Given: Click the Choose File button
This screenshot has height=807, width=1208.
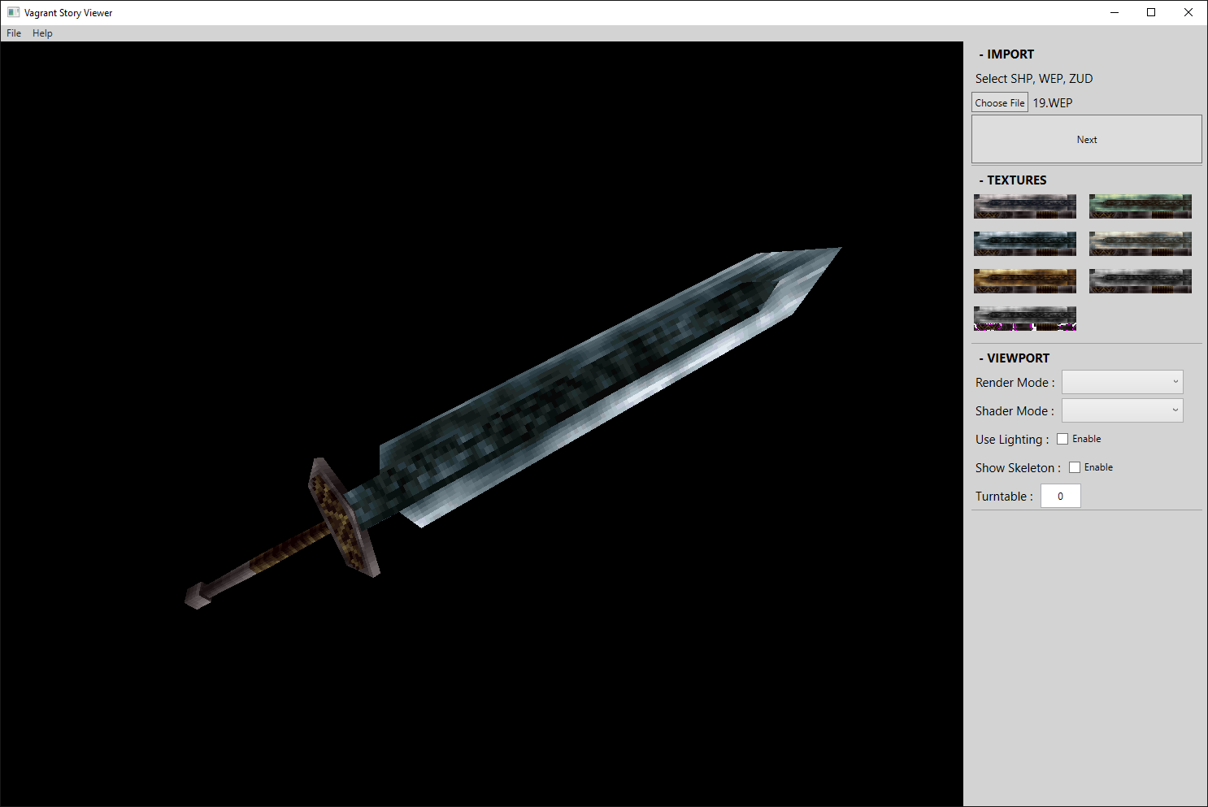Looking at the screenshot, I should click(x=1000, y=102).
